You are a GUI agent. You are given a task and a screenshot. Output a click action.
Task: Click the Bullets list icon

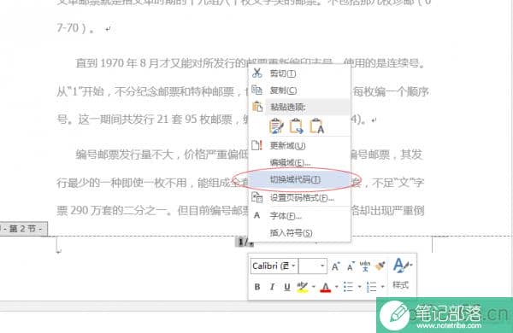click(x=349, y=287)
